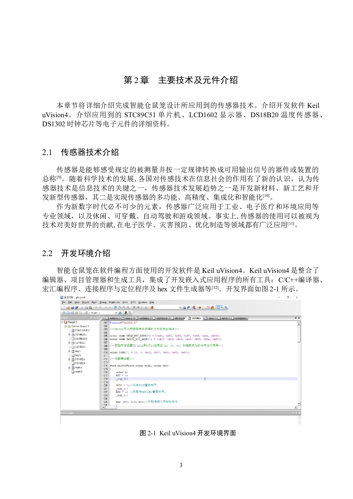Start the debug session via the magnifier icon
The height and width of the screenshot is (499, 353).
(194, 308)
